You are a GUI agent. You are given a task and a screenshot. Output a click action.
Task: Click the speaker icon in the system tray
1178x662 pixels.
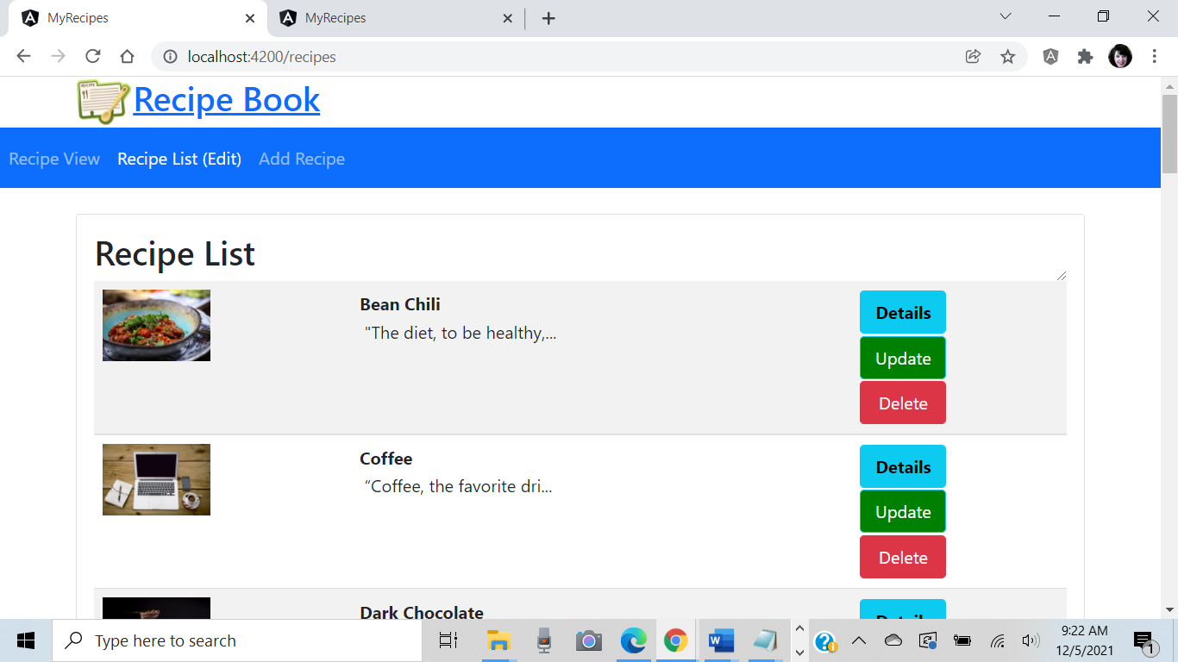[x=1030, y=640]
